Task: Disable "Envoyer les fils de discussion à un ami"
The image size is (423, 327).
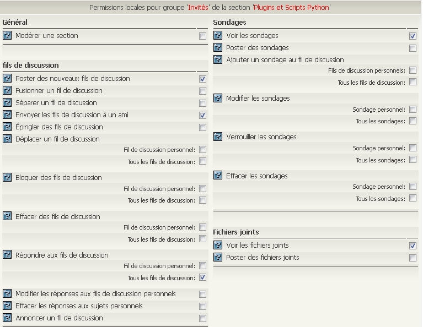Action: pos(202,116)
